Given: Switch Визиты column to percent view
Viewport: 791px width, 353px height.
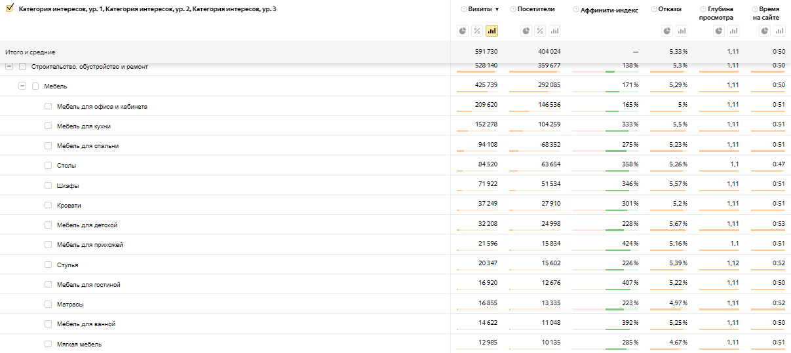Looking at the screenshot, I should pyautogui.click(x=477, y=31).
